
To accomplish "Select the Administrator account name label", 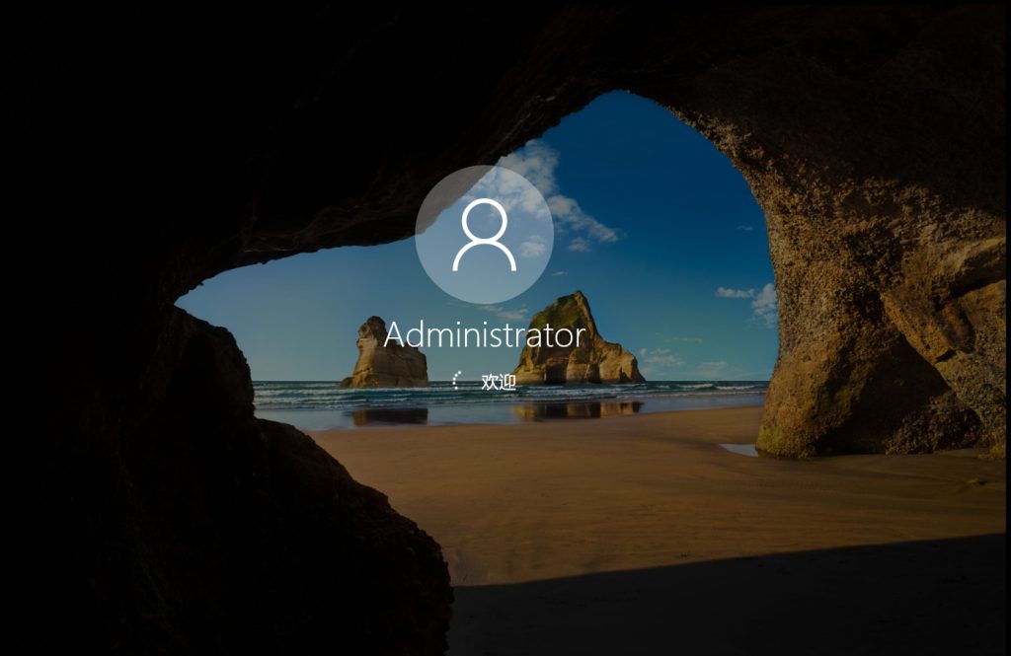I will pos(484,334).
